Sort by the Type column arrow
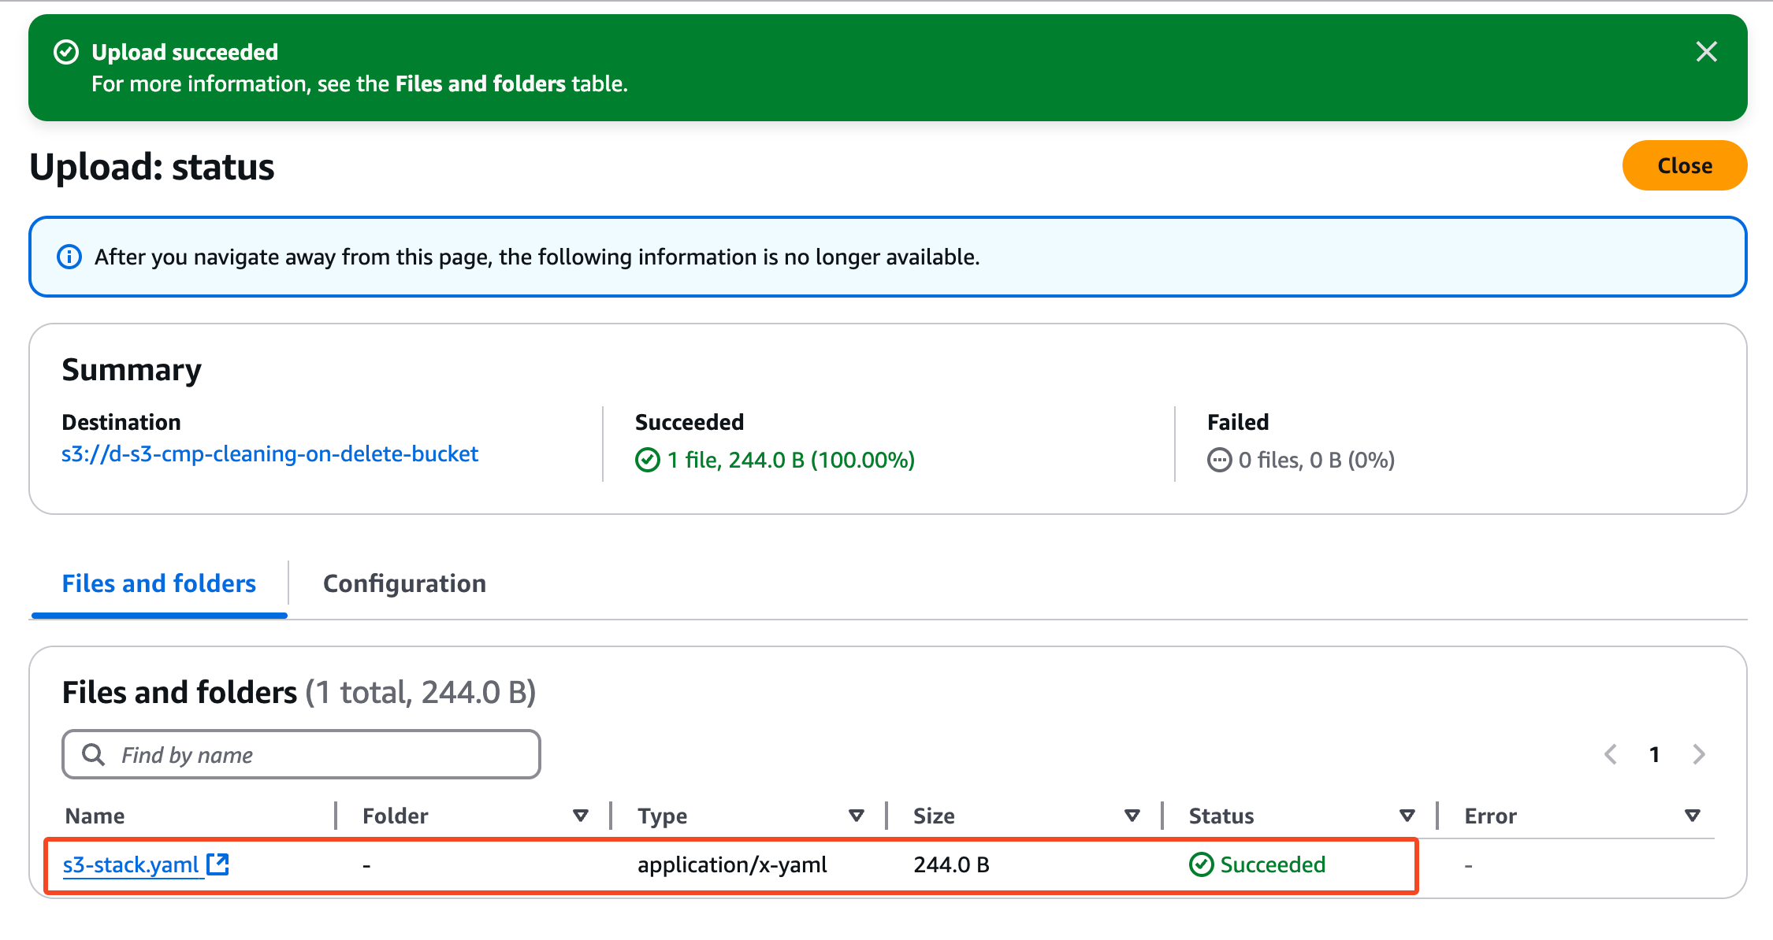This screenshot has width=1773, height=940. point(857,816)
